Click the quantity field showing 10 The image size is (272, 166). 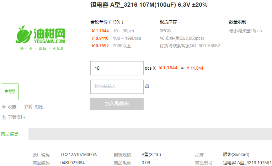coord(117,68)
